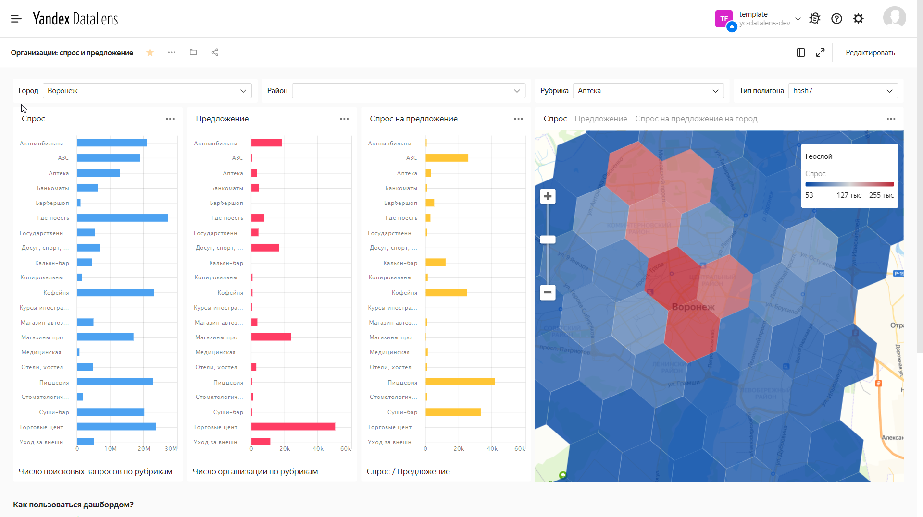Open the bug report icon

814,19
